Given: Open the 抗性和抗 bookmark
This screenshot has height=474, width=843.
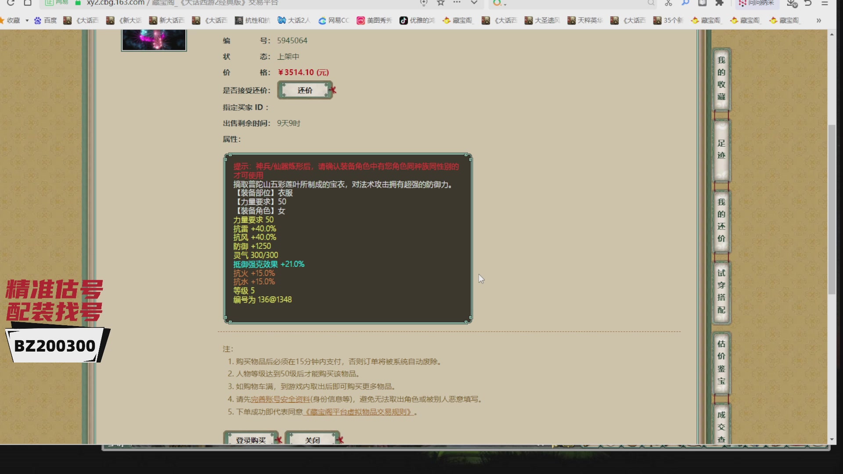Looking at the screenshot, I should pos(252,20).
